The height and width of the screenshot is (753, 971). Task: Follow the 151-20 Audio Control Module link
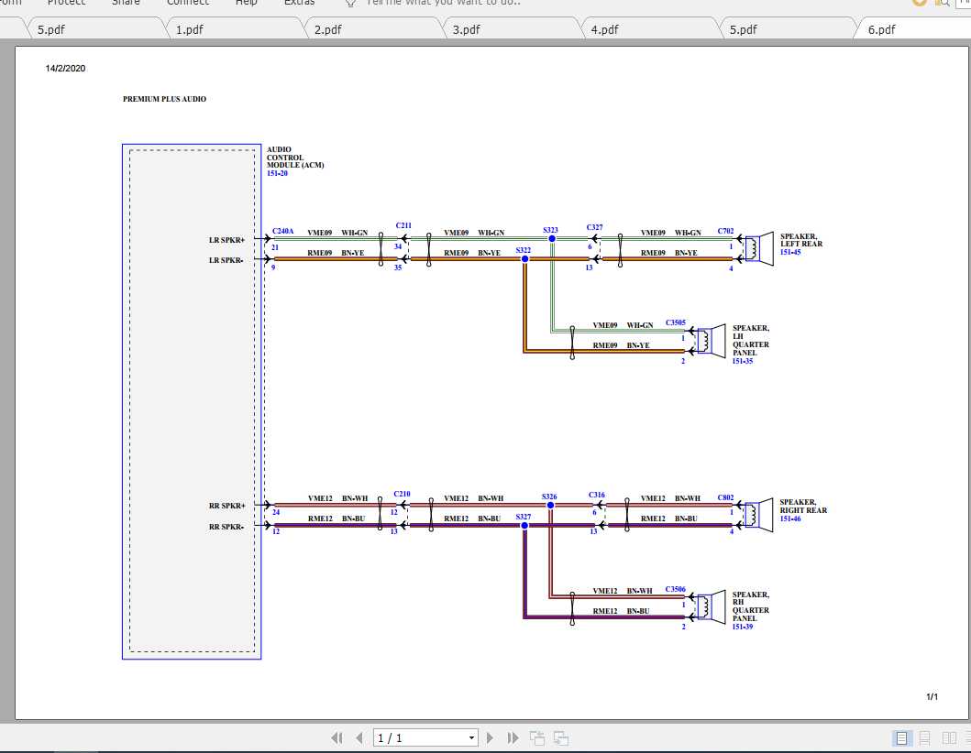click(x=278, y=172)
